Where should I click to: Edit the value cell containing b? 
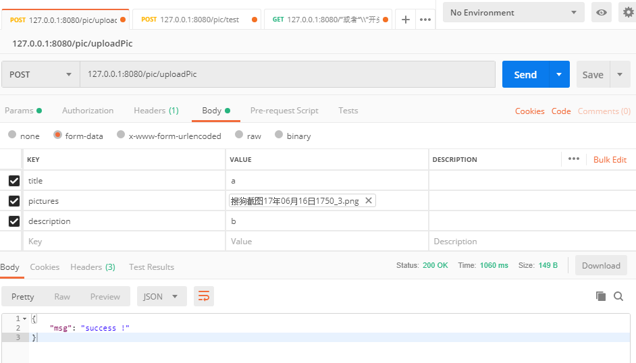(327, 221)
